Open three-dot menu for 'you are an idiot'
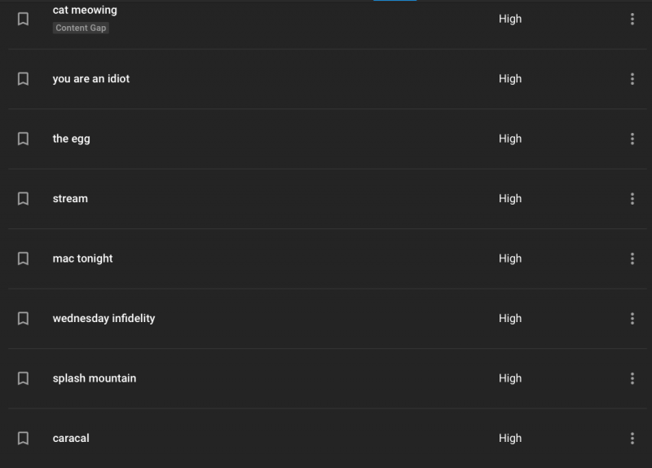The image size is (652, 468). click(632, 79)
